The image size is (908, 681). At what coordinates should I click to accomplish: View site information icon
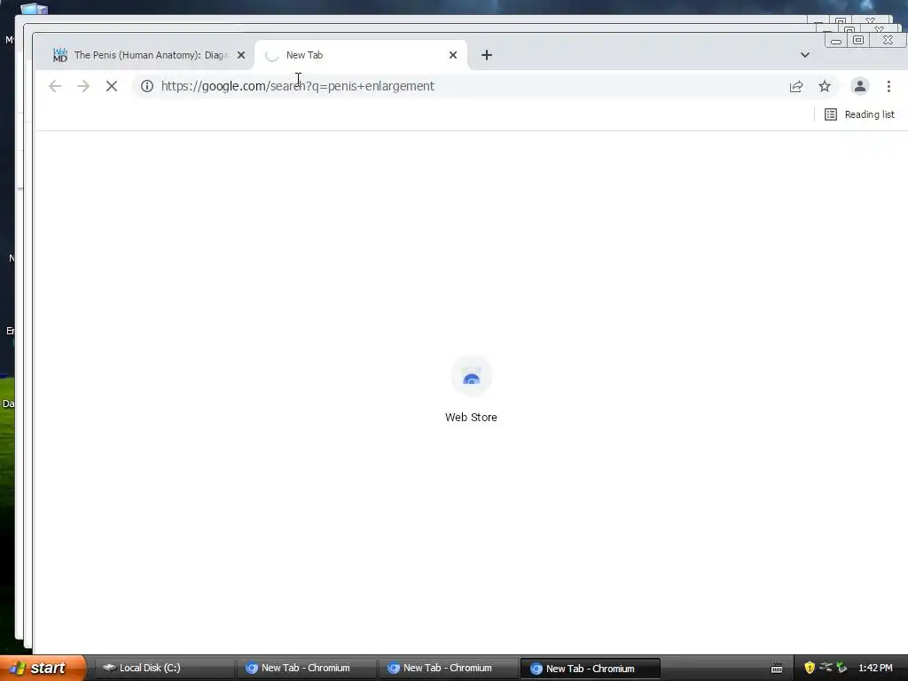click(x=147, y=86)
